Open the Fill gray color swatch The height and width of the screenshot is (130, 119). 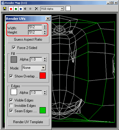[x=14, y=59]
